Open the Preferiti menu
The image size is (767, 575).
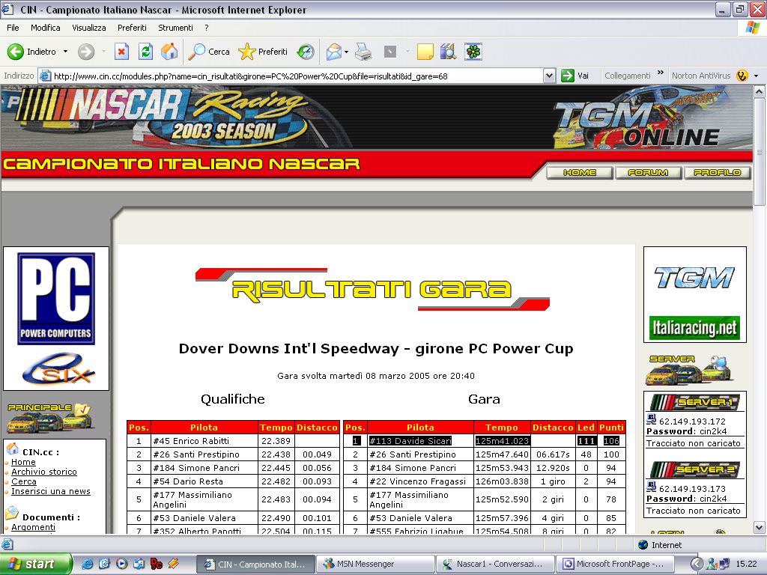point(132,28)
